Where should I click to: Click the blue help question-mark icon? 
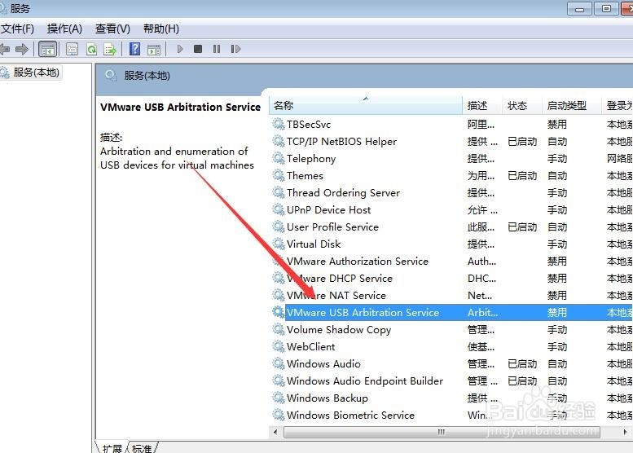pyautogui.click(x=135, y=49)
